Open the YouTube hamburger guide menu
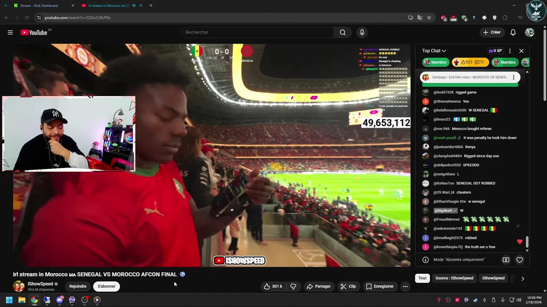Image resolution: width=547 pixels, height=307 pixels. pos(10,32)
